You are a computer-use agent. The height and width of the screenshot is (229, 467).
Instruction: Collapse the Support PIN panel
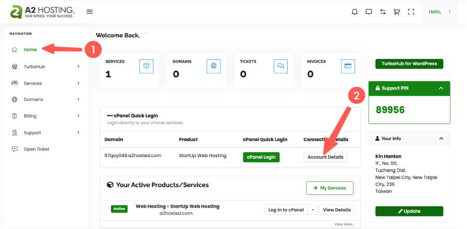(x=441, y=88)
